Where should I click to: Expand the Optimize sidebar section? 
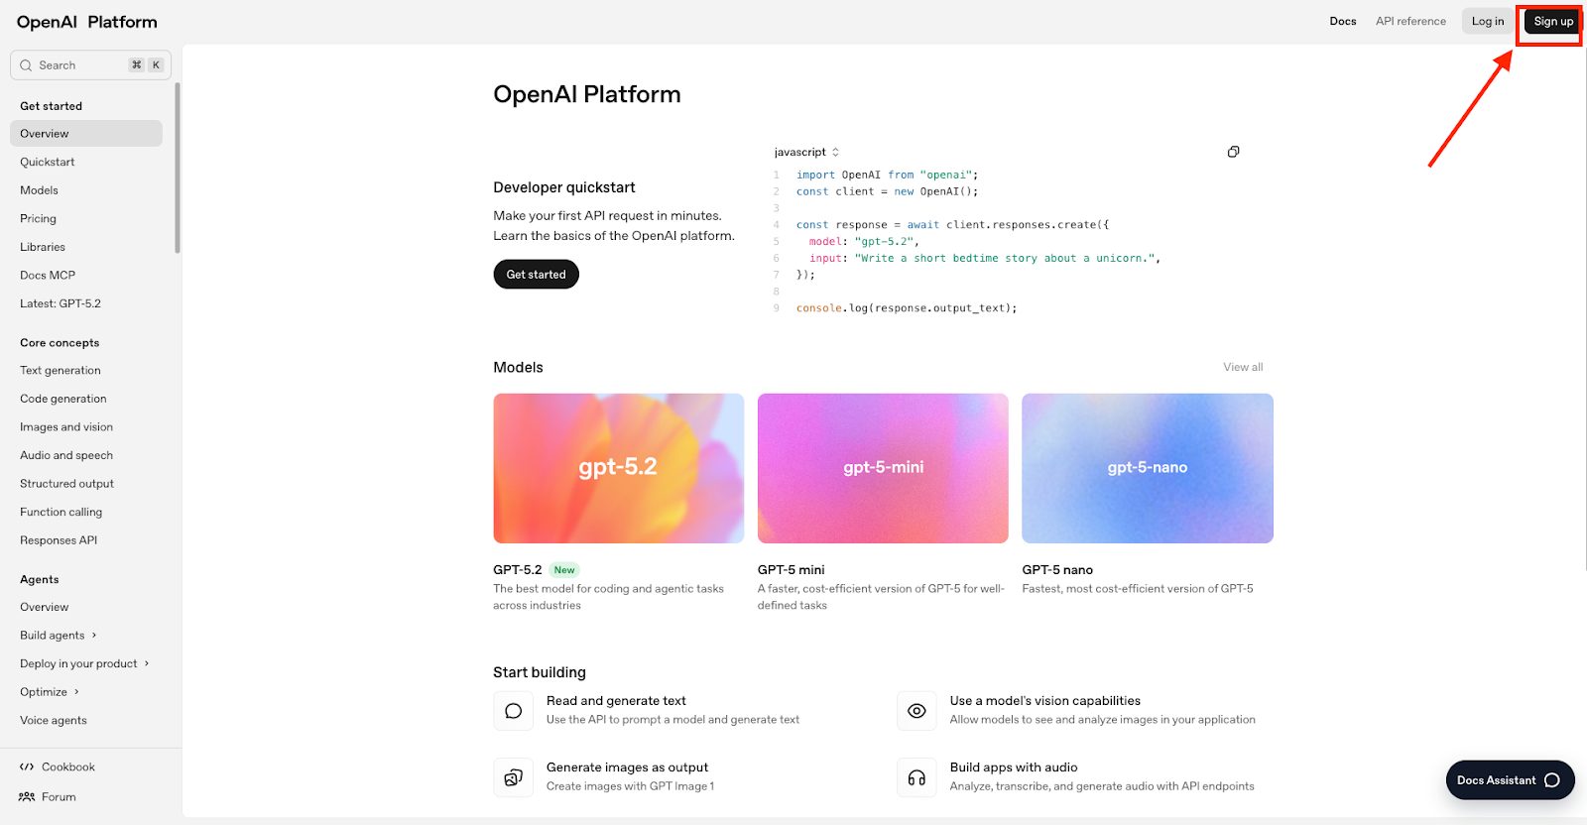pos(50,692)
